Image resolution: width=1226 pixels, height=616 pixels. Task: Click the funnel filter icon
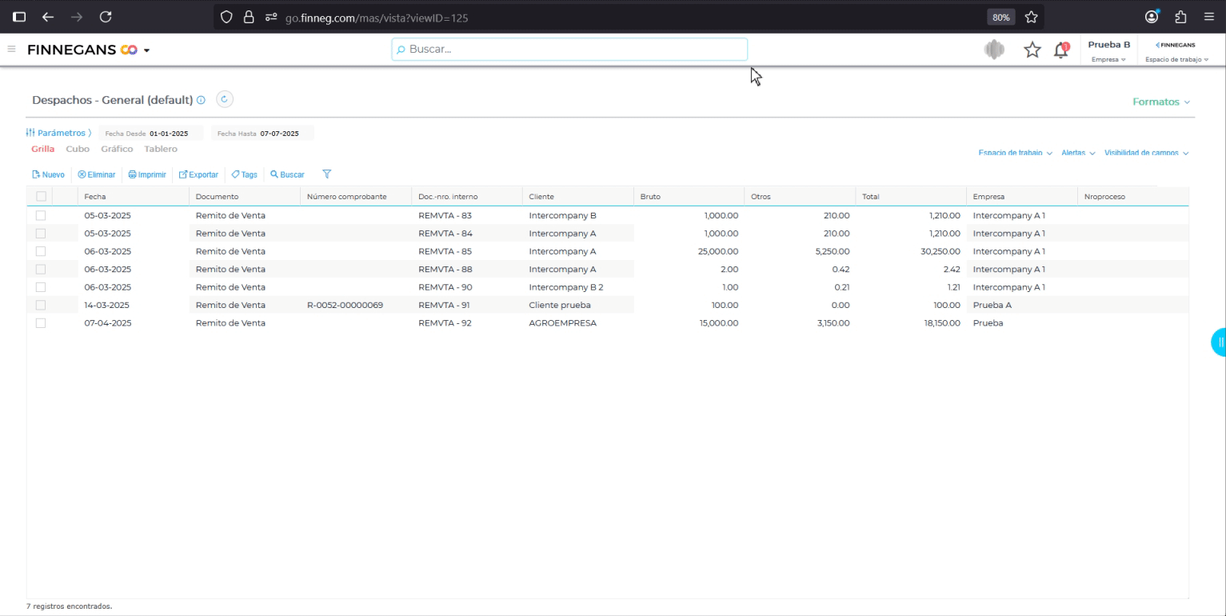[x=326, y=174]
